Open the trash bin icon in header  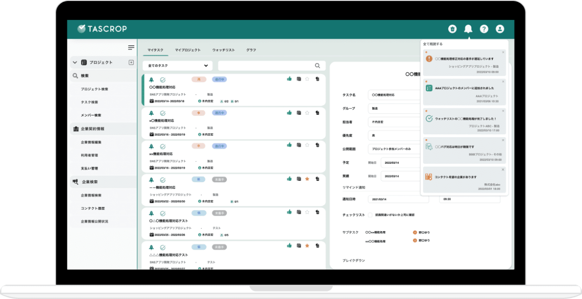point(452,29)
